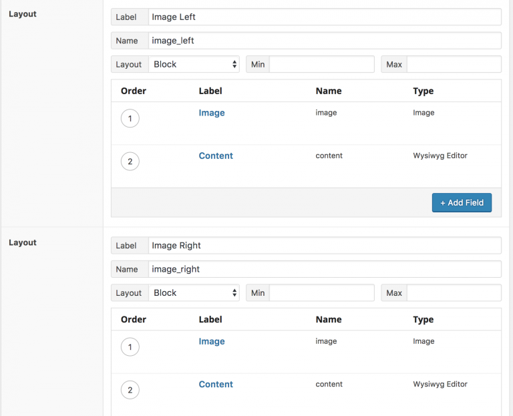Viewport: 513px width, 416px height.
Task: Click order handle 2 in Image Right layout
Action: coord(130,390)
